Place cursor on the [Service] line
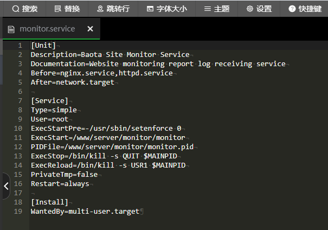328x230 pixels. point(49,101)
